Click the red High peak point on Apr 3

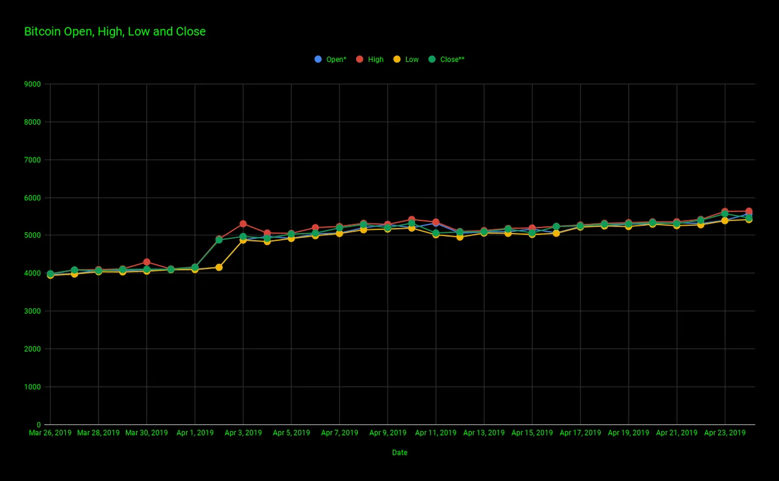coord(243,224)
